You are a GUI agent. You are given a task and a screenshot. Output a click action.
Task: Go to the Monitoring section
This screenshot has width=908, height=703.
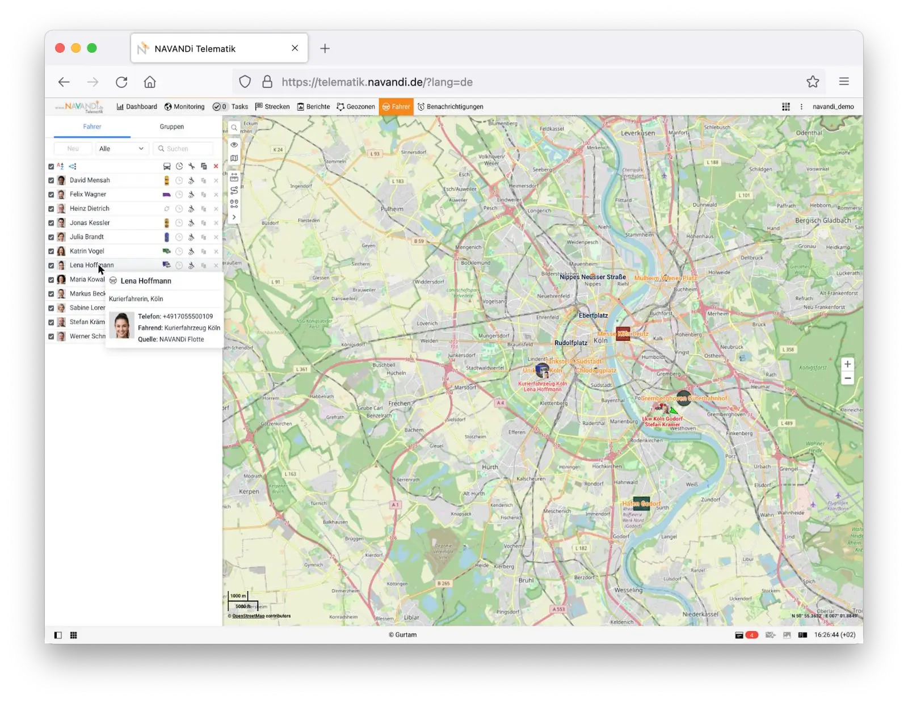click(x=184, y=107)
